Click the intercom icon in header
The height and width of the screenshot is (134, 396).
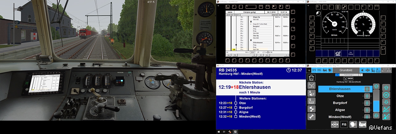tap(368, 70)
